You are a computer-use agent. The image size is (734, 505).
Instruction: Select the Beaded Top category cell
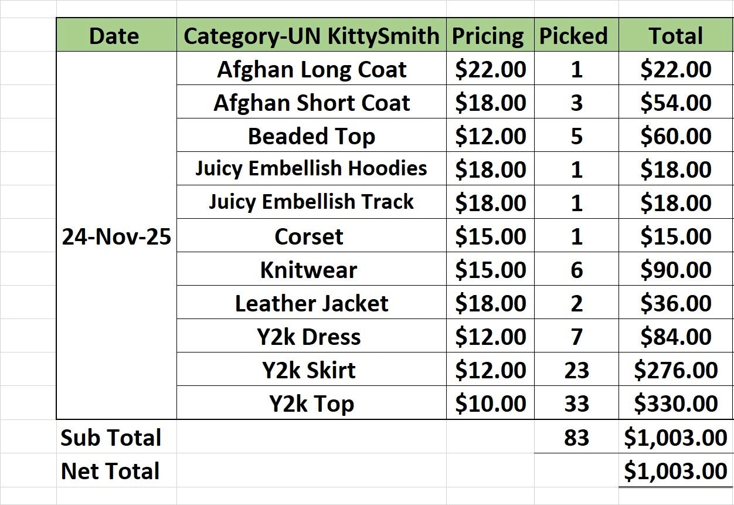(311, 135)
